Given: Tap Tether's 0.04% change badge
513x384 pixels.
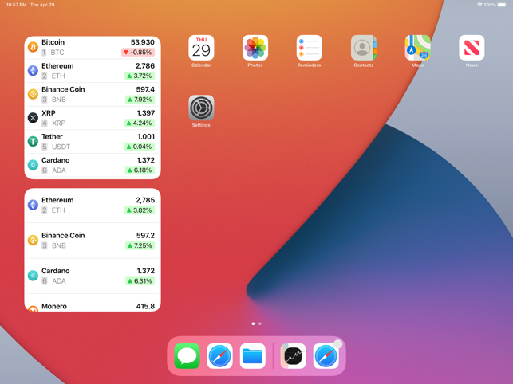Looking at the screenshot, I should pos(140,147).
